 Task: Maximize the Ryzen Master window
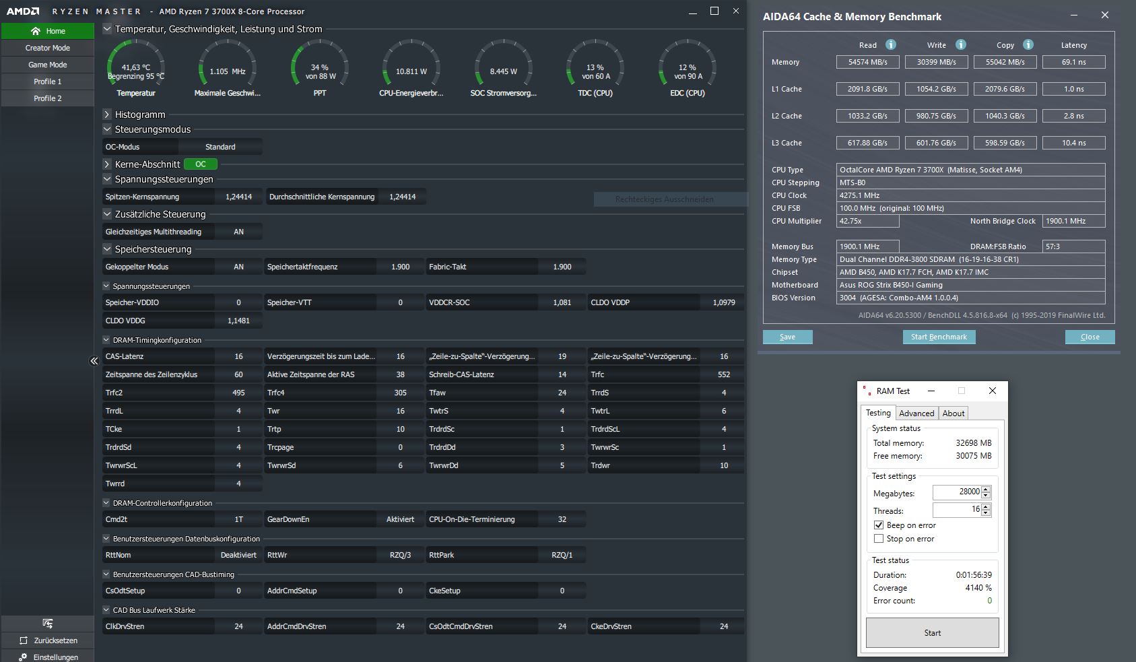click(x=714, y=11)
